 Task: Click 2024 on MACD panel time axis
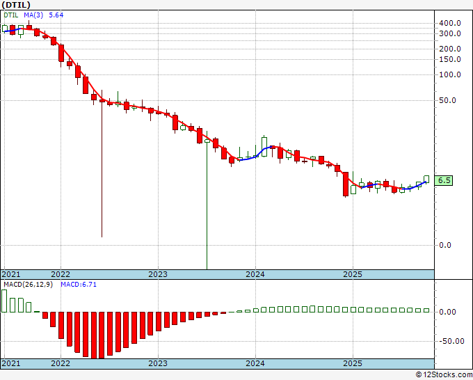(255, 363)
